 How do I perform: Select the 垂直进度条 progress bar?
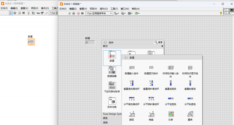point(171,85)
